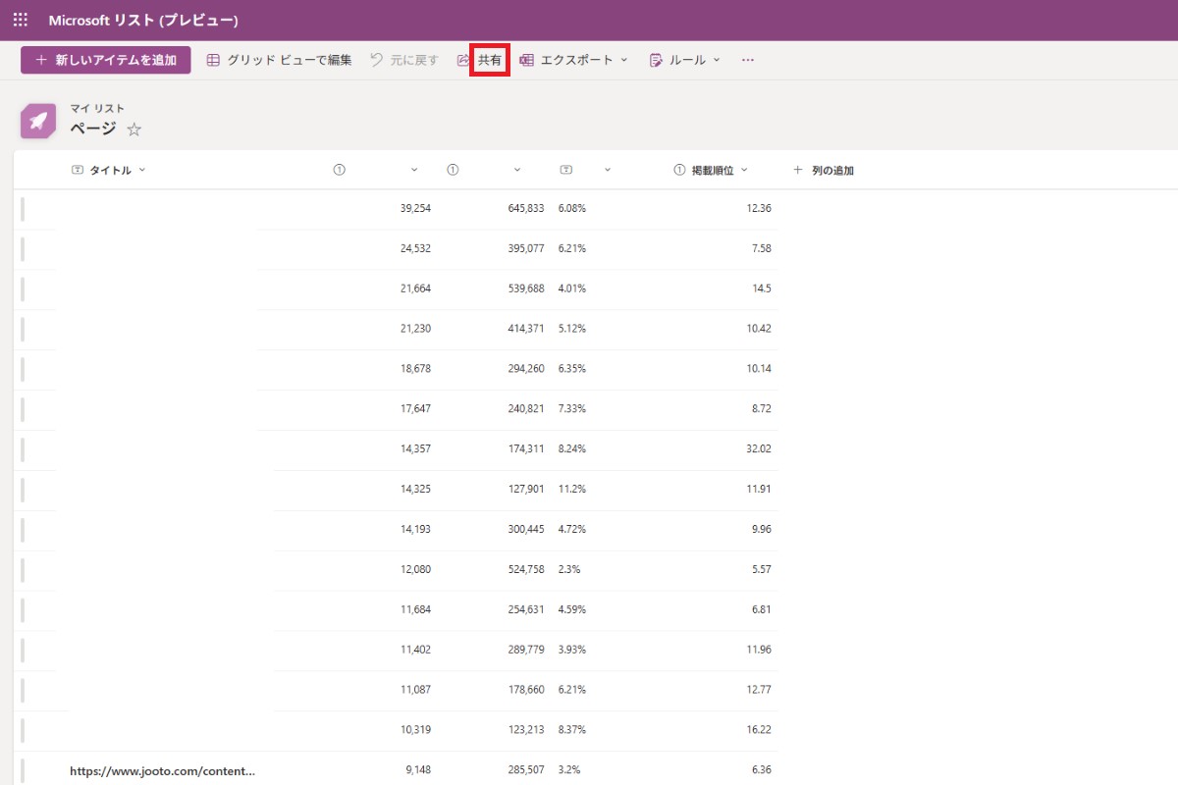Click the cell value 24,532
1178x785 pixels.
(x=415, y=248)
